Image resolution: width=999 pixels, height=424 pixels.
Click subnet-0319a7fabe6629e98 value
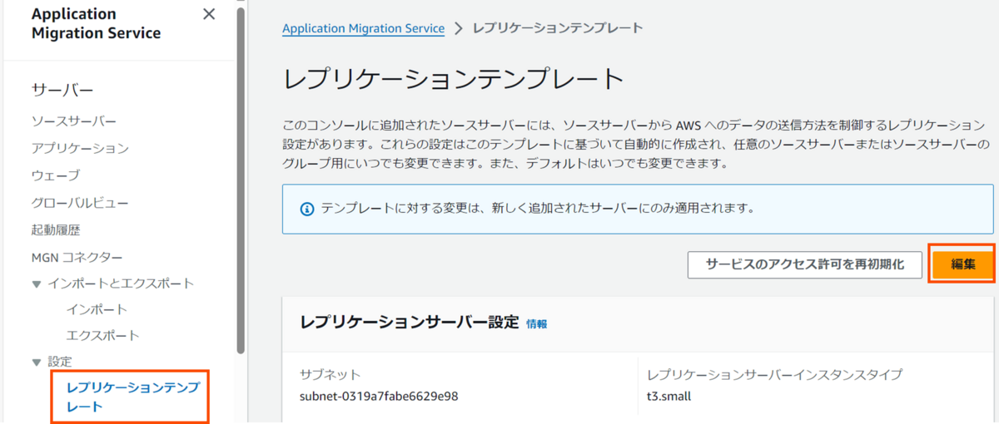[379, 396]
